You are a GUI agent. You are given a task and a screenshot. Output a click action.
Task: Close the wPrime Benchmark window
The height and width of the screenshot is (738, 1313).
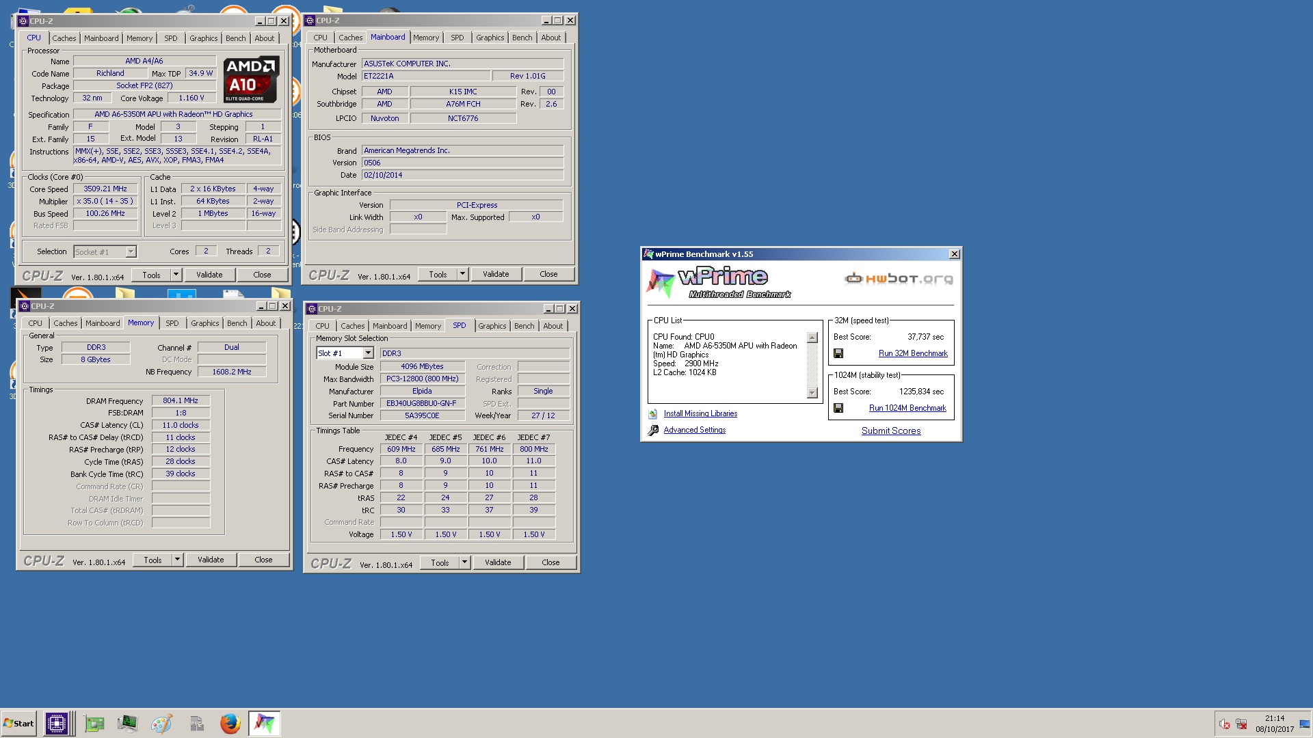pos(955,254)
